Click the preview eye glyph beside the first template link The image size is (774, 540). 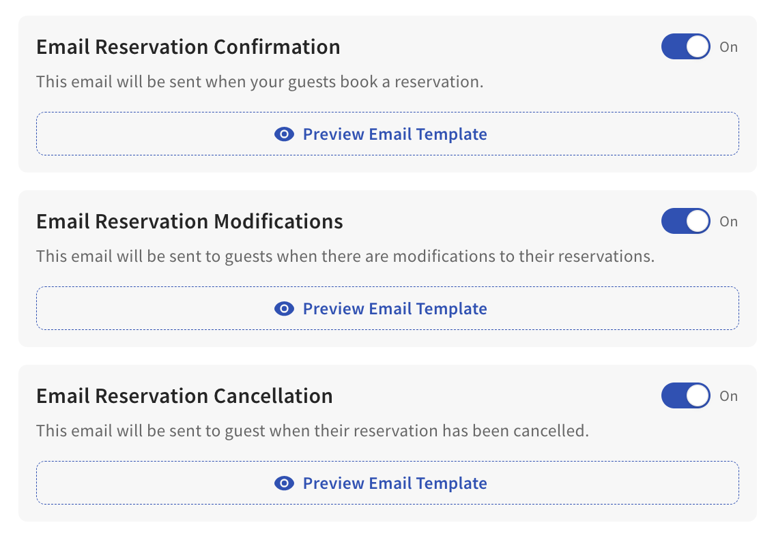pos(283,134)
